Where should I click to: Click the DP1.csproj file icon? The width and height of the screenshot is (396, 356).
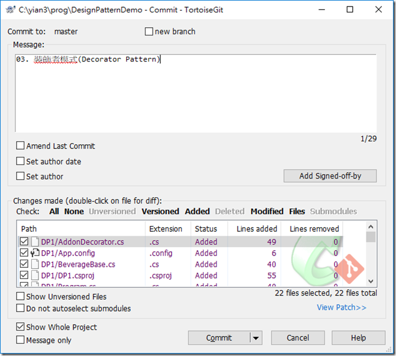coord(35,275)
